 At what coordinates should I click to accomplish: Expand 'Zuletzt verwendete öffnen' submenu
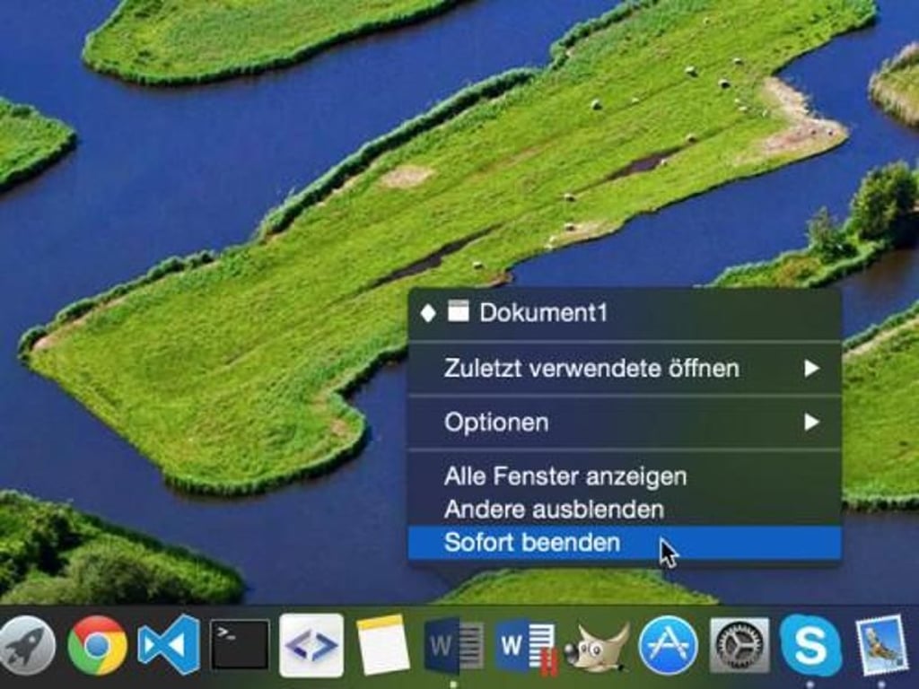tap(591, 368)
